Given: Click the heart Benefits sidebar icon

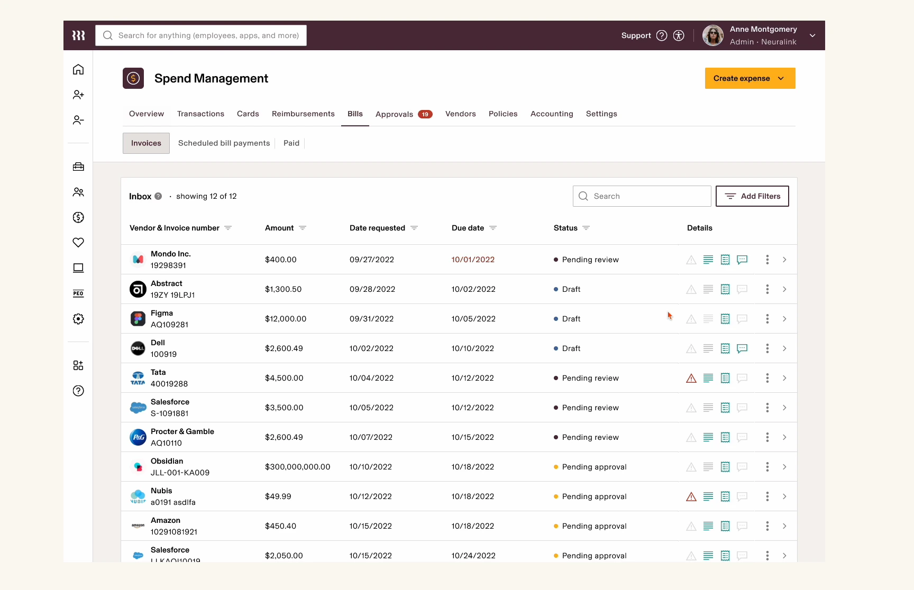Looking at the screenshot, I should tap(78, 243).
